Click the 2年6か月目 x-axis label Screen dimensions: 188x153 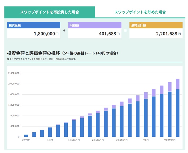pyautogui.click(x=98, y=140)
